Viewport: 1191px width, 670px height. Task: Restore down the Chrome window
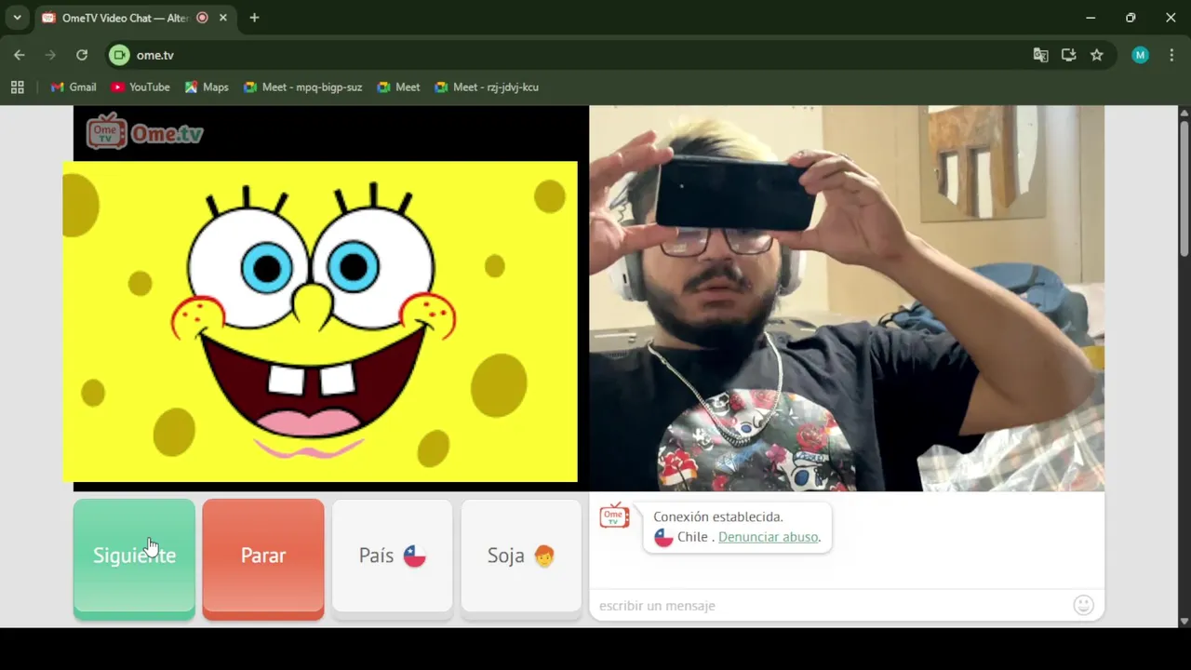pyautogui.click(x=1131, y=18)
